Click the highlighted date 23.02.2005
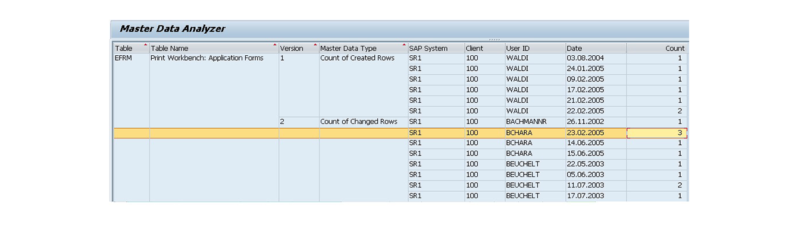798x225 pixels. [596, 133]
